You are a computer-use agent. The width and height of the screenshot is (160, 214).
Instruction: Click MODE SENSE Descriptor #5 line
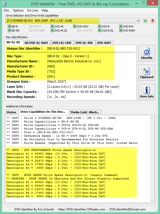click(x=56, y=196)
